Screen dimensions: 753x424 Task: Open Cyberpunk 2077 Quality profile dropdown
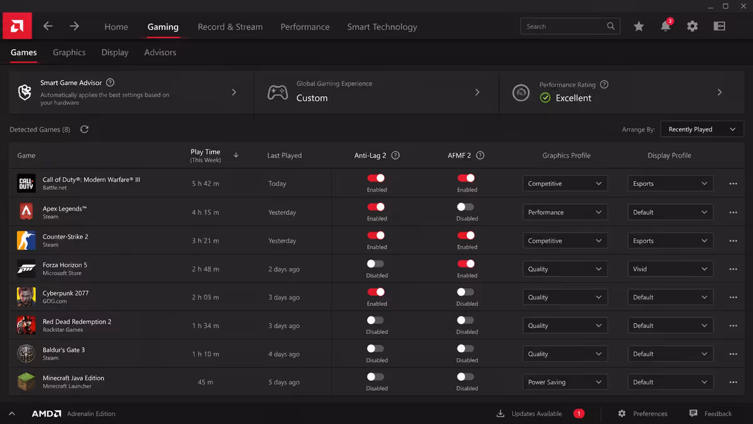[x=565, y=297]
